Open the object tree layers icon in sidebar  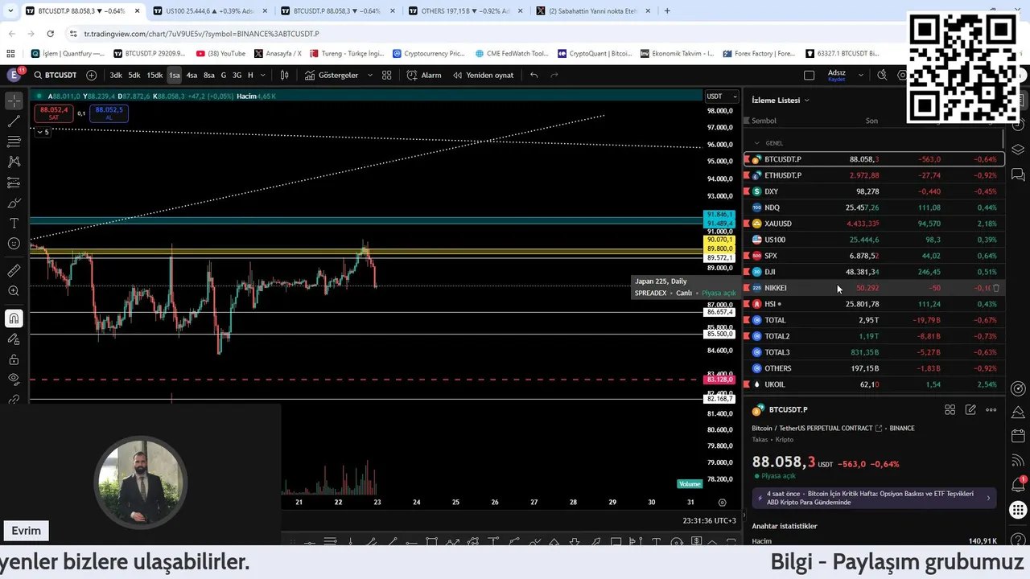1018,150
